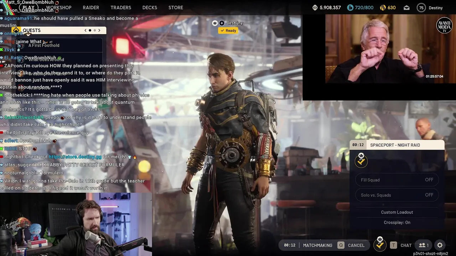Open the PLAY menu tab
Viewport: 456px width, 256px height.
tap(28, 7)
